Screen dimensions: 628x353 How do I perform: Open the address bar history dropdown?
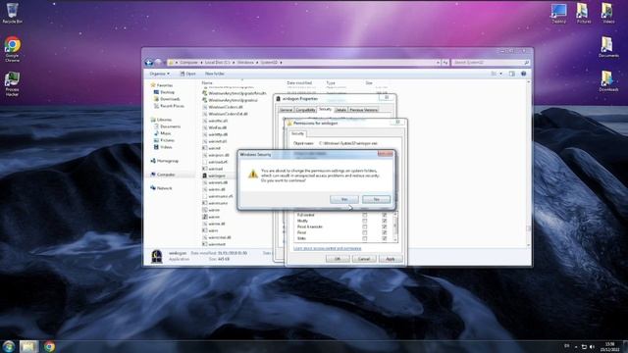click(438, 63)
